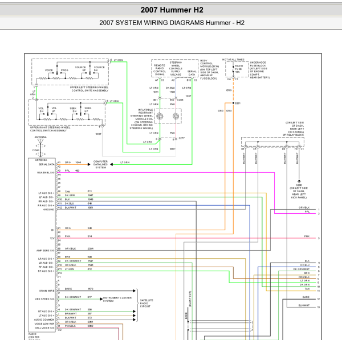Click the right coil symbol in steering wheel module

point(176,116)
